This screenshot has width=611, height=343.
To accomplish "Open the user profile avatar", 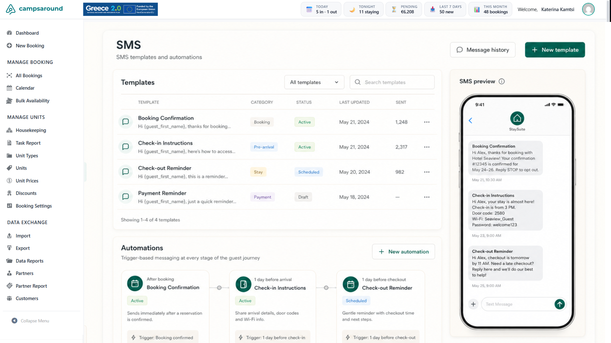I will 588,9.
